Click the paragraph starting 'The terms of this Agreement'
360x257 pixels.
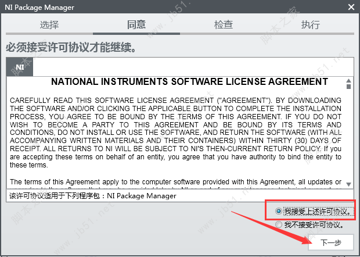click(x=175, y=183)
